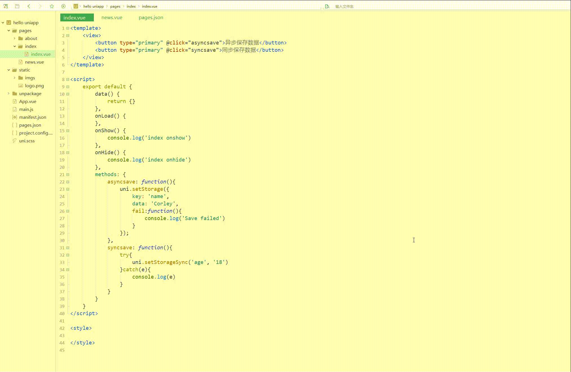Open uni.scss from the project tree

28,141
